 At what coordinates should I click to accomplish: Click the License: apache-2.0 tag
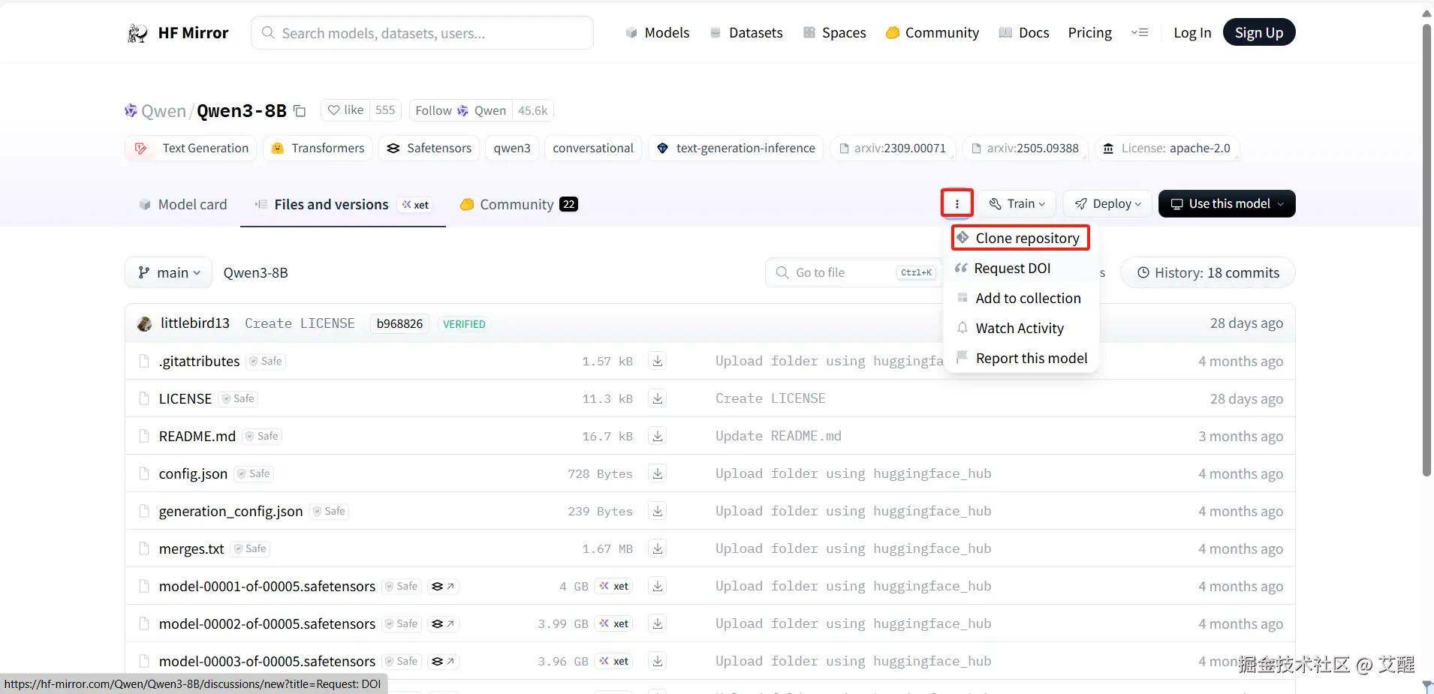pos(1167,149)
